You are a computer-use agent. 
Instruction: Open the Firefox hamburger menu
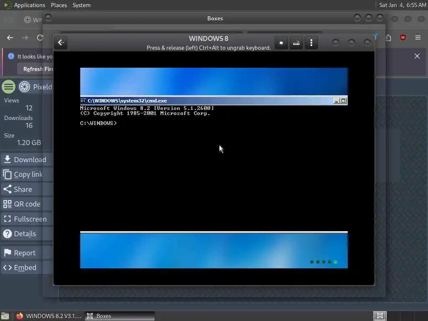tap(418, 37)
